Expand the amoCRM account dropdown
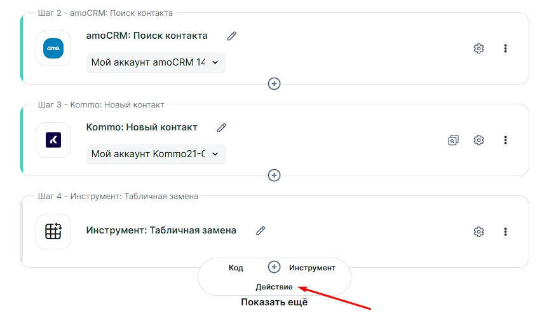The width and height of the screenshot is (556, 327). (x=156, y=62)
